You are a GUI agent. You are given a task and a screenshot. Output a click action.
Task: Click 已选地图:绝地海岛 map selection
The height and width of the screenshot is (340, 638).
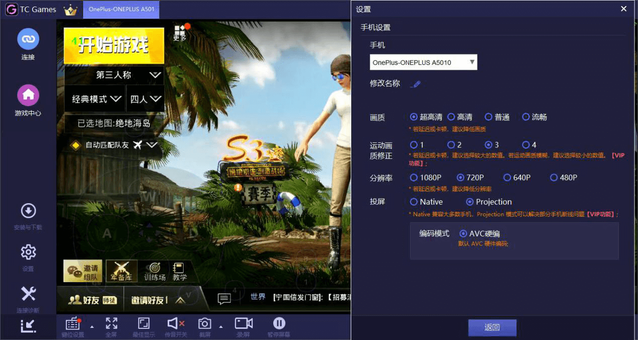pos(114,123)
